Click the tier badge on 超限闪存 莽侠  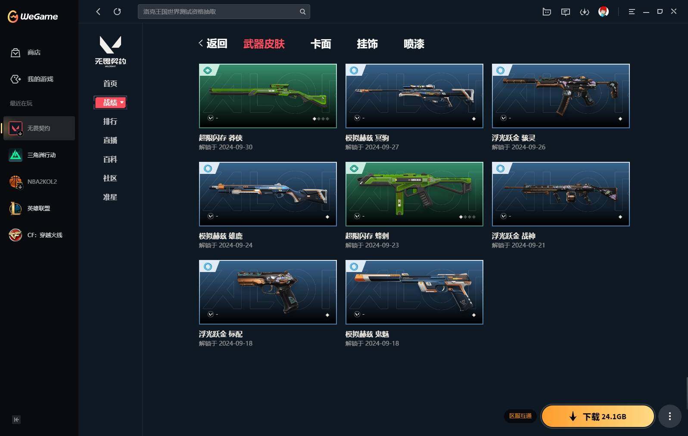pos(208,70)
